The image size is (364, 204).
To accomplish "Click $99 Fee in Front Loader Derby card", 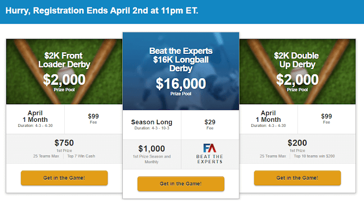I will pos(93,118).
